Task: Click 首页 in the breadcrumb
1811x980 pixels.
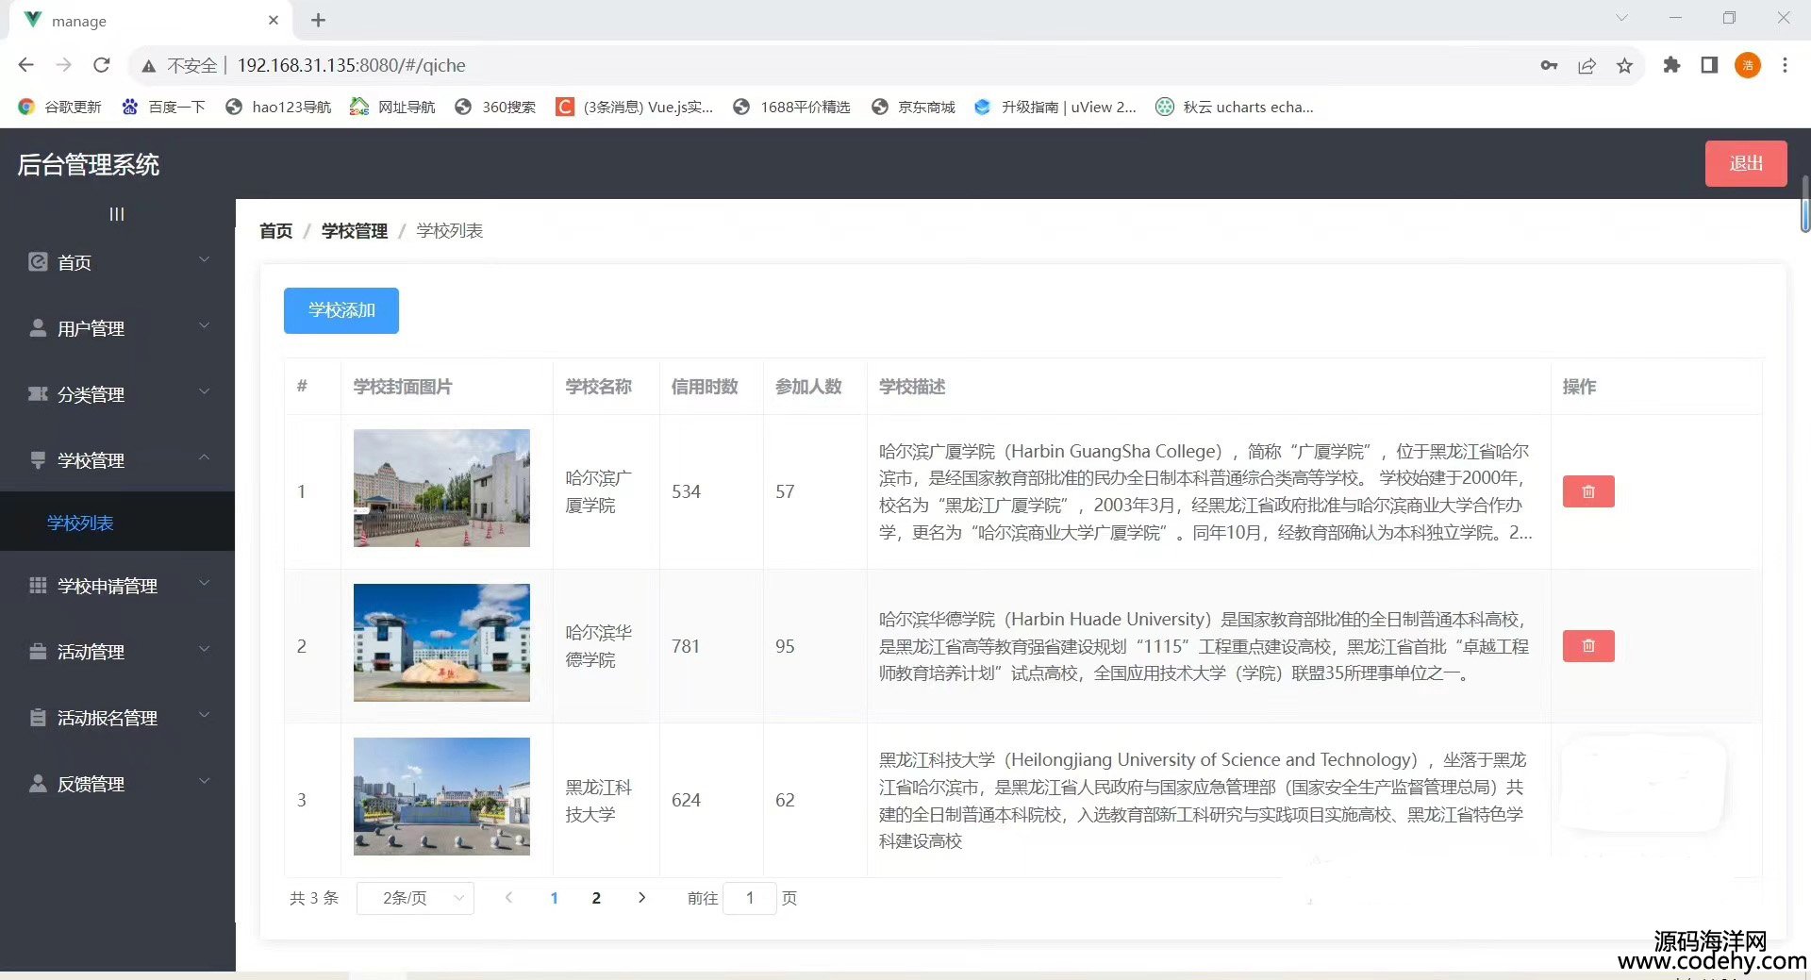Action: [x=275, y=231]
